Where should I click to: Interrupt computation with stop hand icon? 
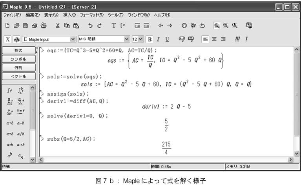[184, 25]
